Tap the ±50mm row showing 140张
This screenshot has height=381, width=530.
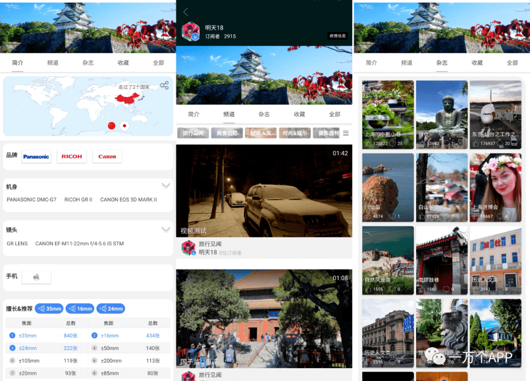(x=129, y=348)
